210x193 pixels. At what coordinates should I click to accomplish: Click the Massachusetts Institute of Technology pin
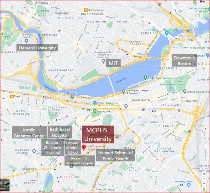point(103,61)
